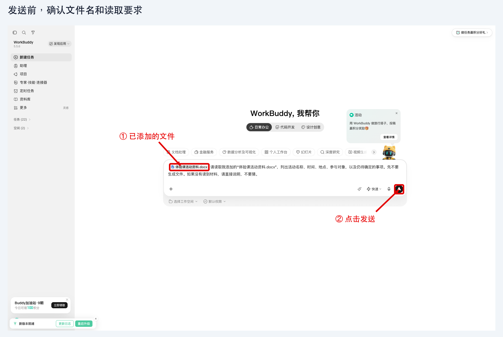The height and width of the screenshot is (337, 503).
Task: Switch to the 设计创意 tab
Action: pyautogui.click(x=311, y=127)
